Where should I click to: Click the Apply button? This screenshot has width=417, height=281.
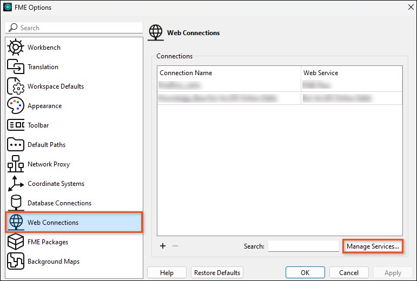[393, 272]
